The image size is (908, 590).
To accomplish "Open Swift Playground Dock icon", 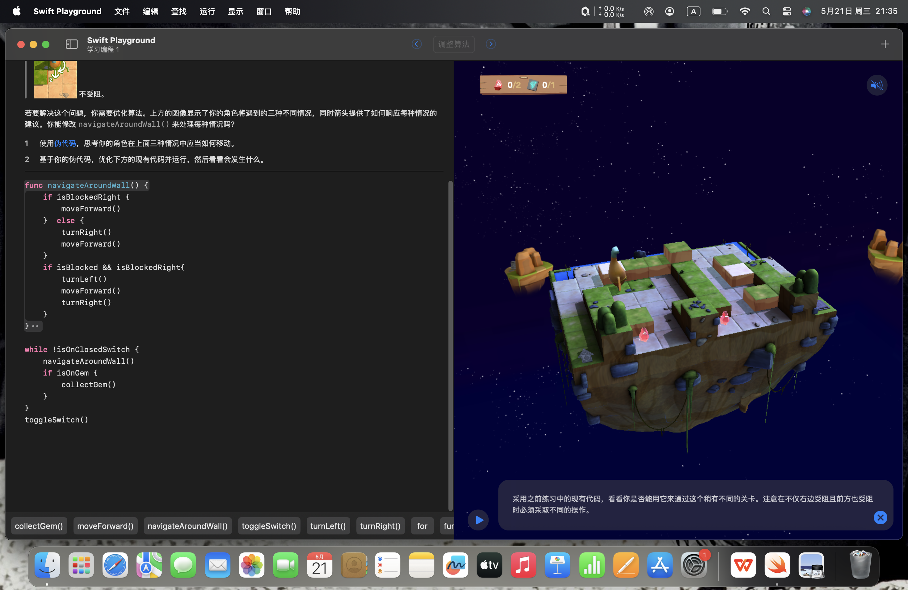I will [x=777, y=565].
